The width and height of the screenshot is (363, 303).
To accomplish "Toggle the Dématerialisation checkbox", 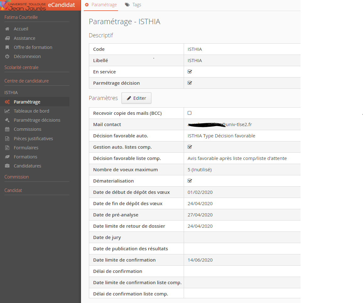I will 190,181.
